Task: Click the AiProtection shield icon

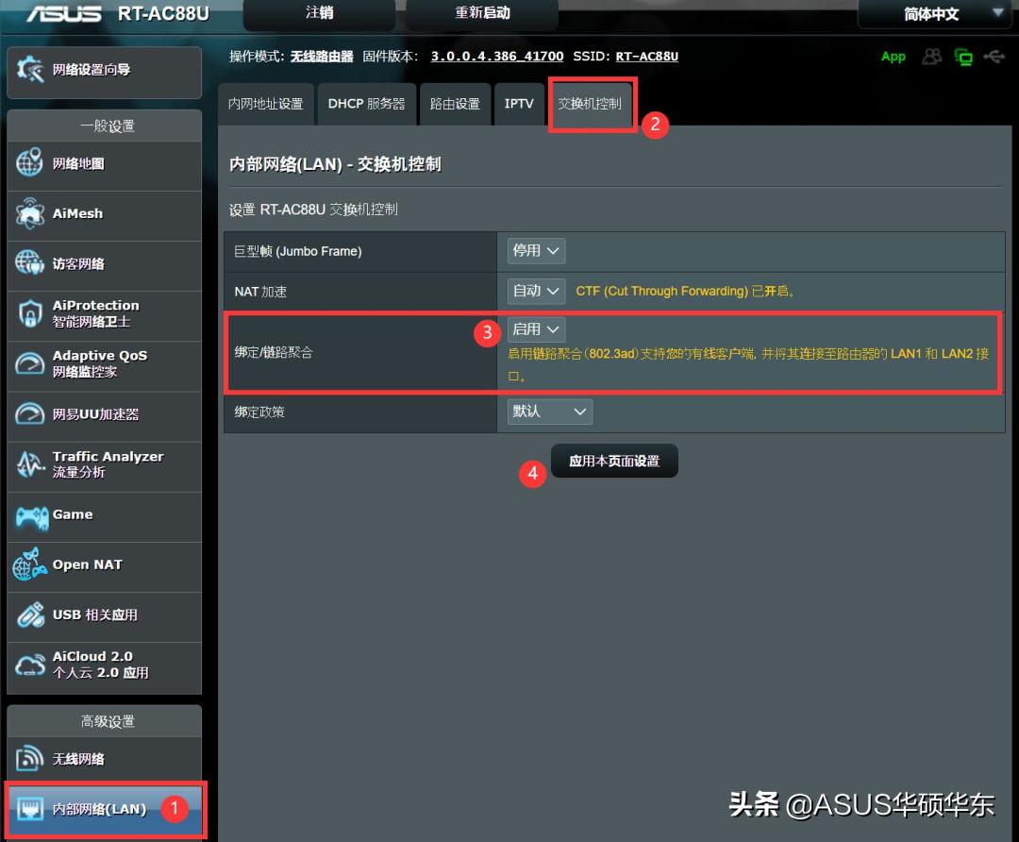Action: click(x=30, y=313)
